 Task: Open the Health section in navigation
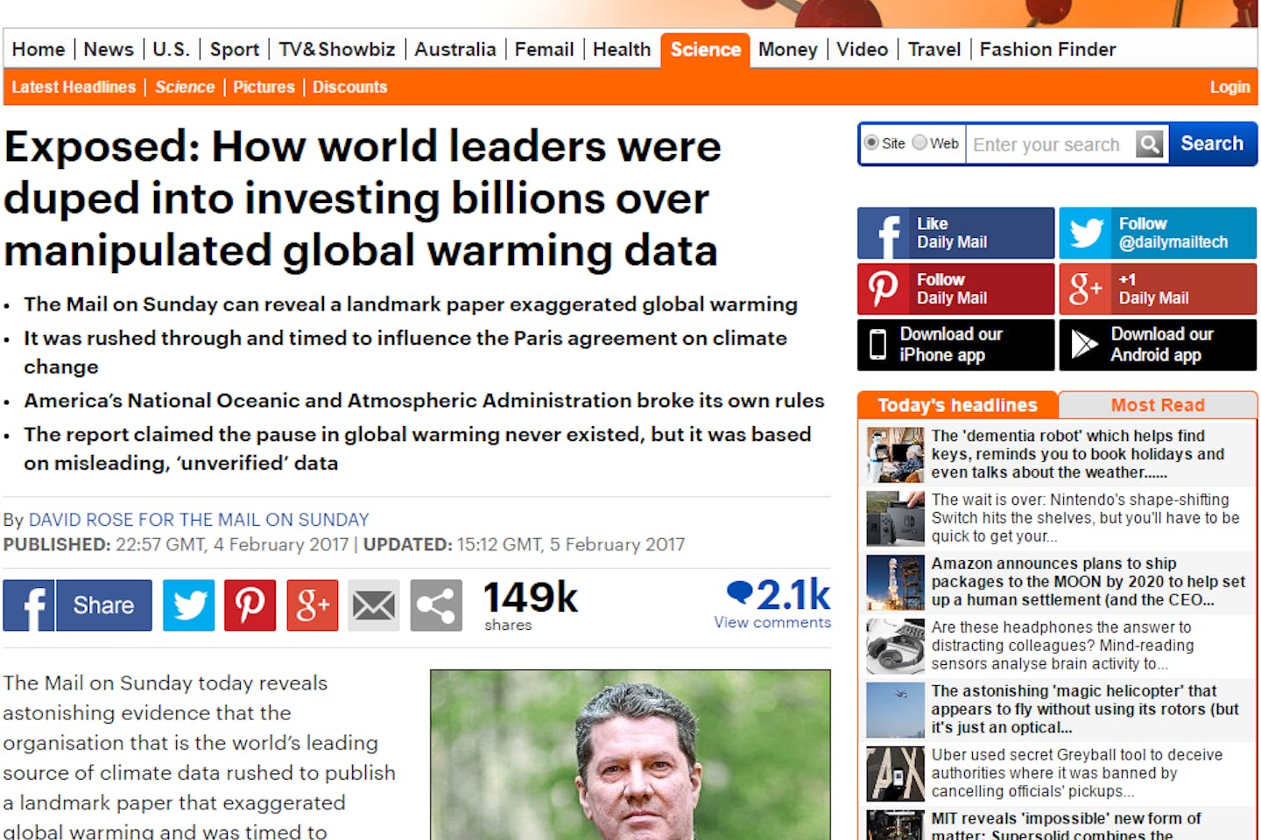coord(622,50)
